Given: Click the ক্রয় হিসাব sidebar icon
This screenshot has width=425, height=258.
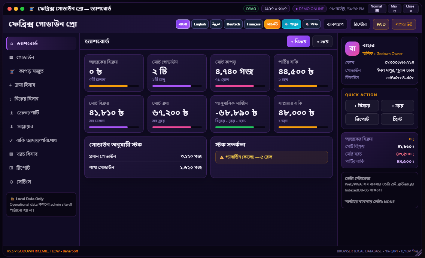Looking at the screenshot, I should [x=10, y=85].
